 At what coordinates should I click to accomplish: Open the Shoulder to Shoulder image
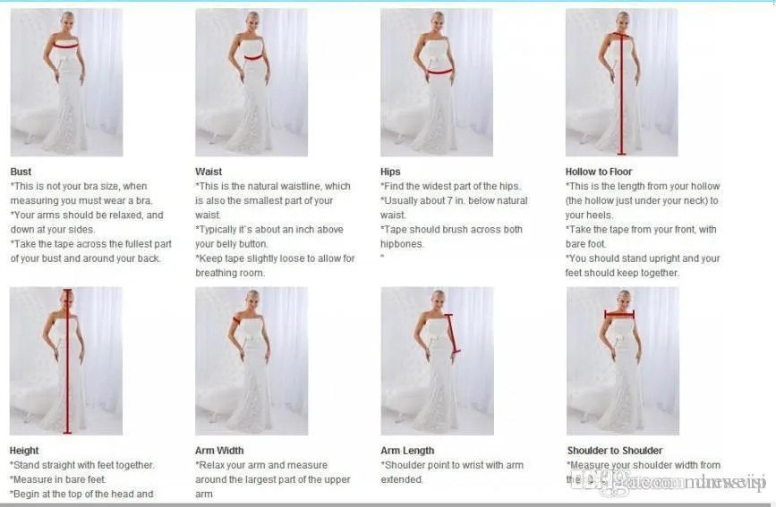click(x=623, y=361)
